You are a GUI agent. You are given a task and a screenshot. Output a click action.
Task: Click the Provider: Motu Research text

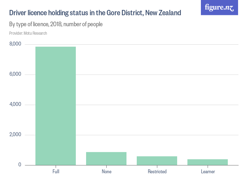click(28, 33)
